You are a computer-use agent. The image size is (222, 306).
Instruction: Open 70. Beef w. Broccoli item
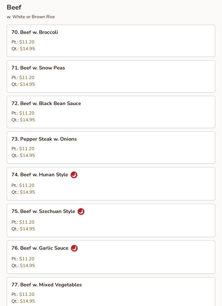[111, 41]
